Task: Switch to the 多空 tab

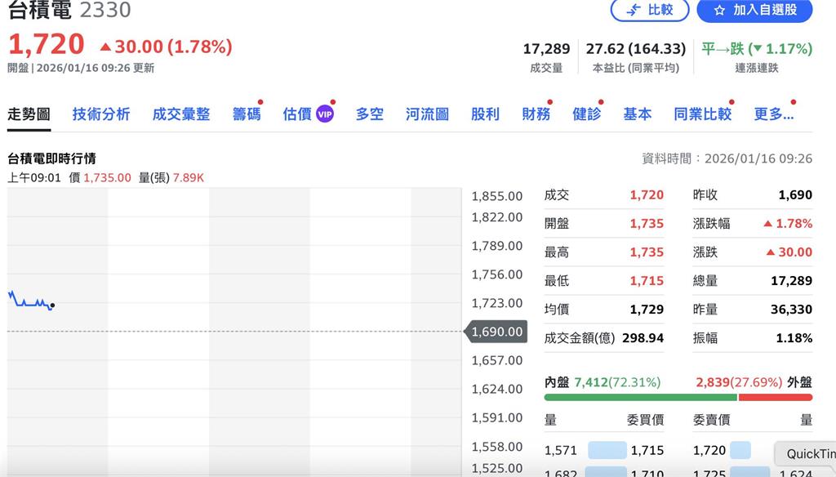Action: [369, 114]
